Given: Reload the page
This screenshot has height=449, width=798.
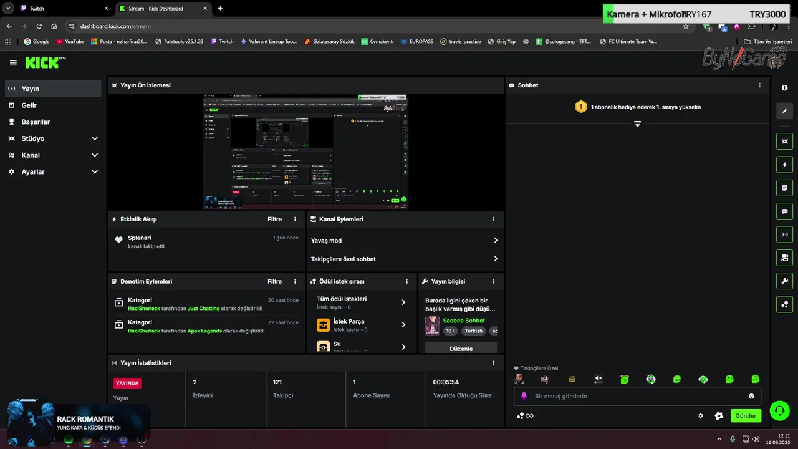Looking at the screenshot, I should 39,26.
